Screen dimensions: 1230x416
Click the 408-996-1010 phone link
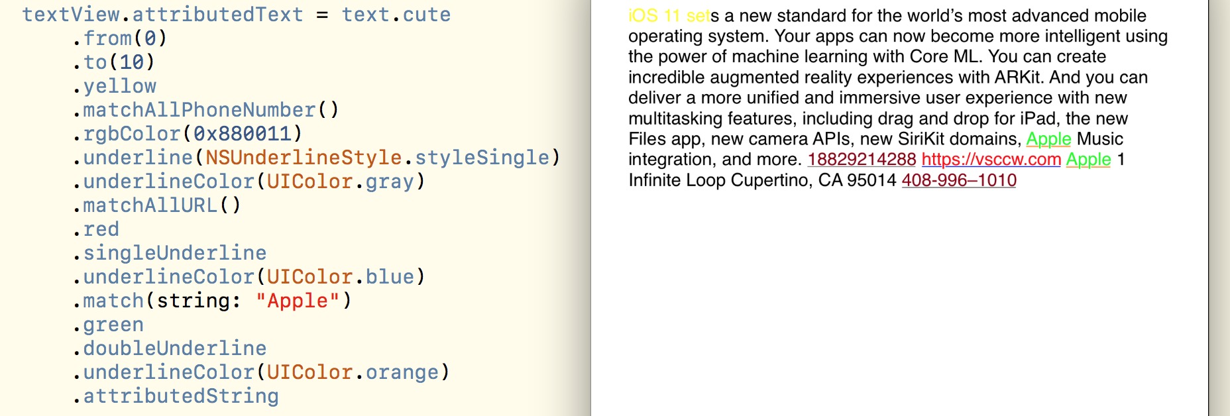[959, 180]
